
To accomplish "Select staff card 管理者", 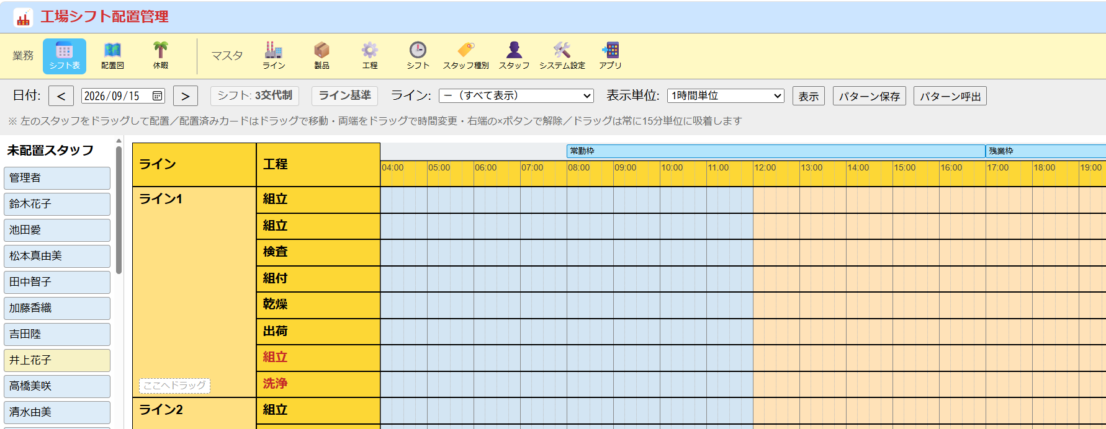I will coord(57,178).
